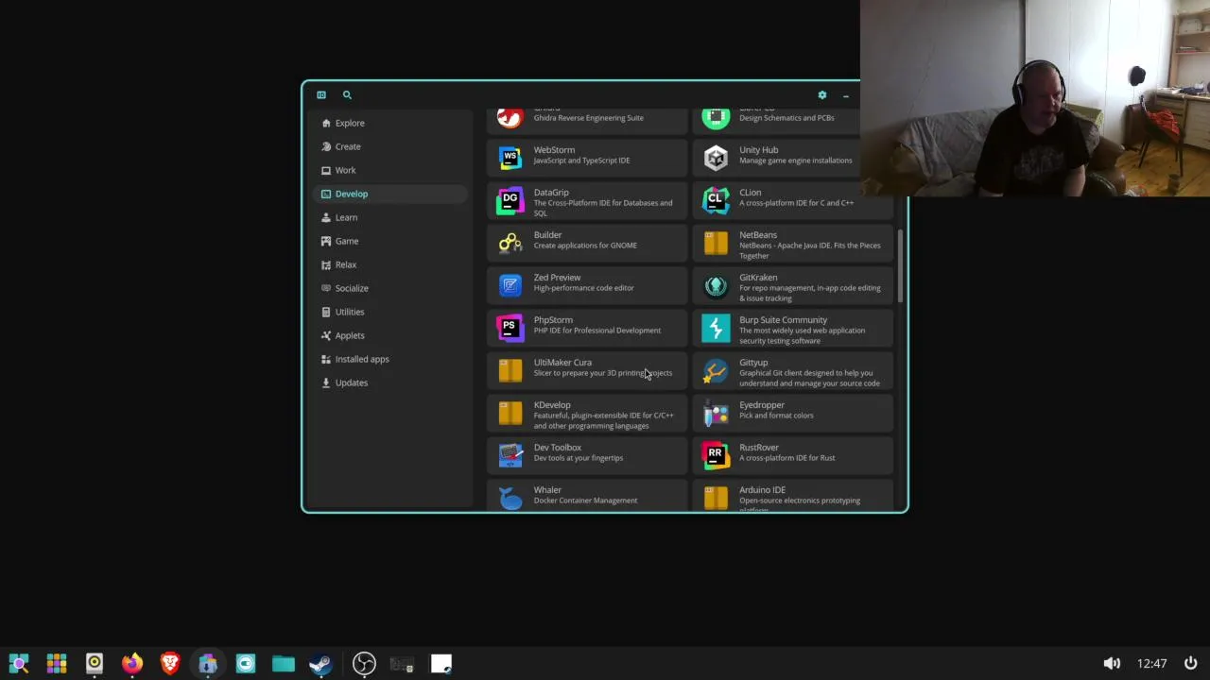Open the CLion CL icon
Image resolution: width=1210 pixels, height=680 pixels.
(x=716, y=200)
